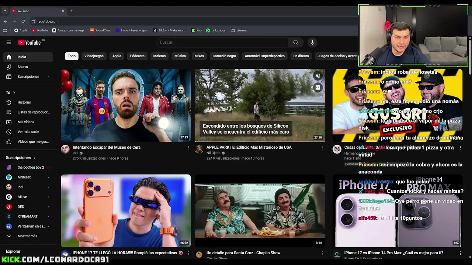Screen dimensions: 472x265
Task: Click the YouTube logo
Action: 29,42
